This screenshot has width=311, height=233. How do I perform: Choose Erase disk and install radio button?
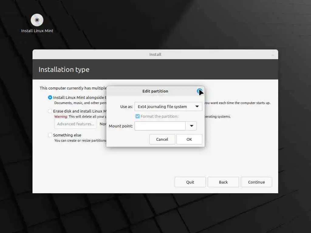click(50, 111)
